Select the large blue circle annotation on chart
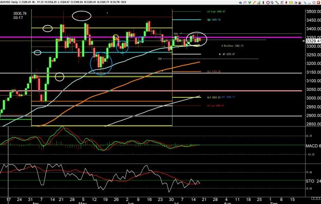 (101, 64)
